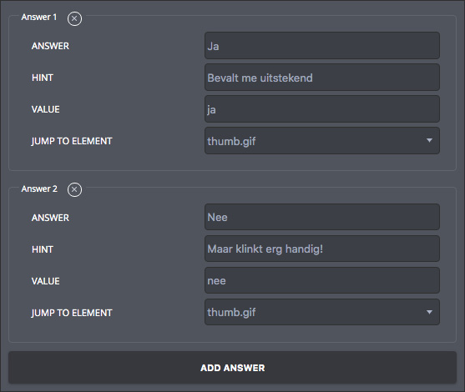Click the dropdown arrow in Answer 2 thumb.gif selector
The width and height of the screenshot is (465, 392).
tap(429, 312)
